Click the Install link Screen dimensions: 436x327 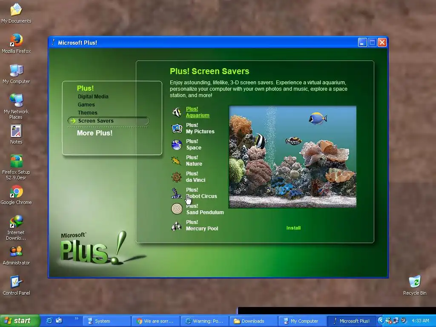click(293, 228)
